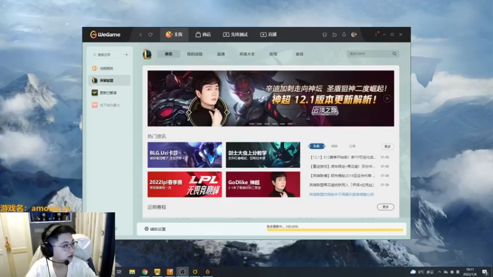Open the 直播 tab in the top bar
The height and width of the screenshot is (277, 493).
269,34
